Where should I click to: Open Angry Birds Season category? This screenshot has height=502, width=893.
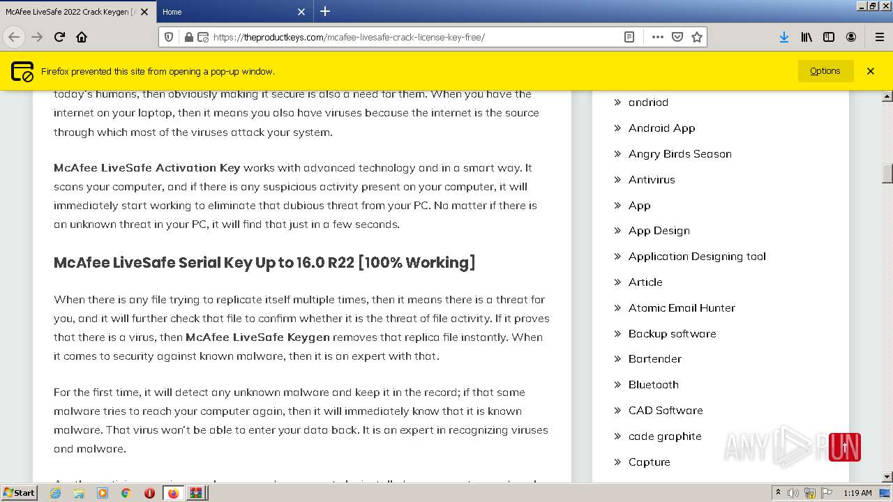[x=680, y=154]
